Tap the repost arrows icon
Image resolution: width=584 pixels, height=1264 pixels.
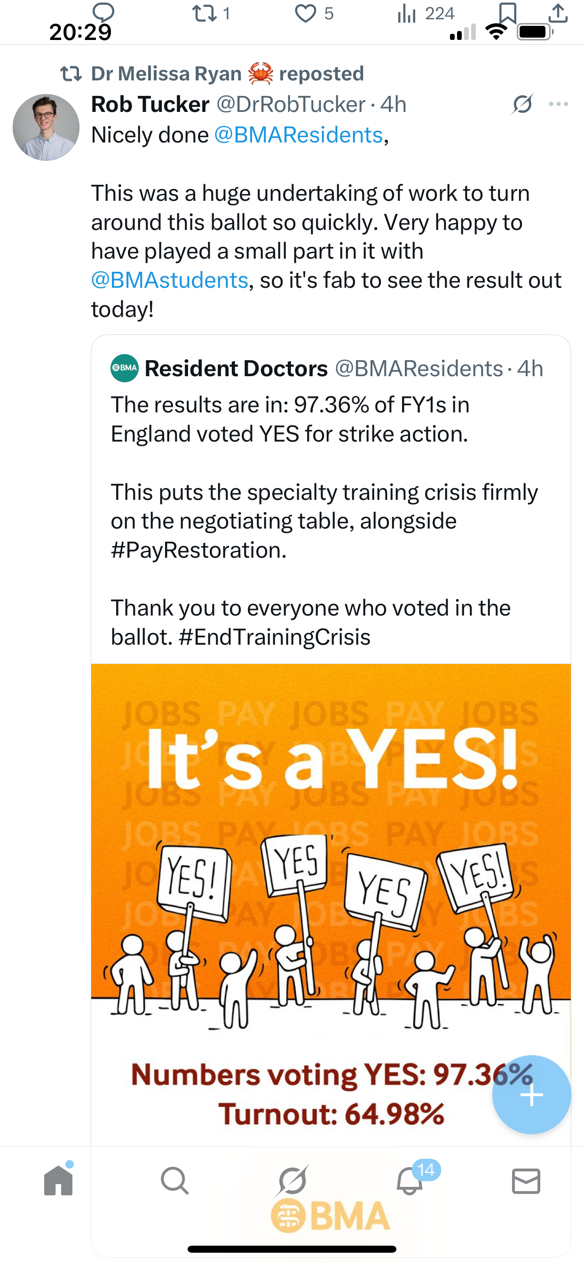(205, 13)
